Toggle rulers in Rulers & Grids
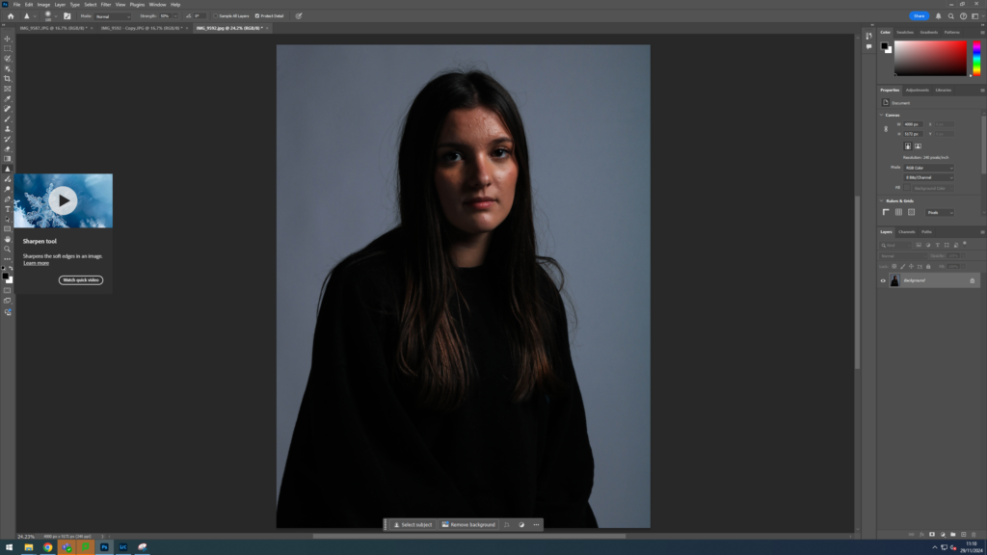Viewport: 987px width, 555px height. pos(886,213)
